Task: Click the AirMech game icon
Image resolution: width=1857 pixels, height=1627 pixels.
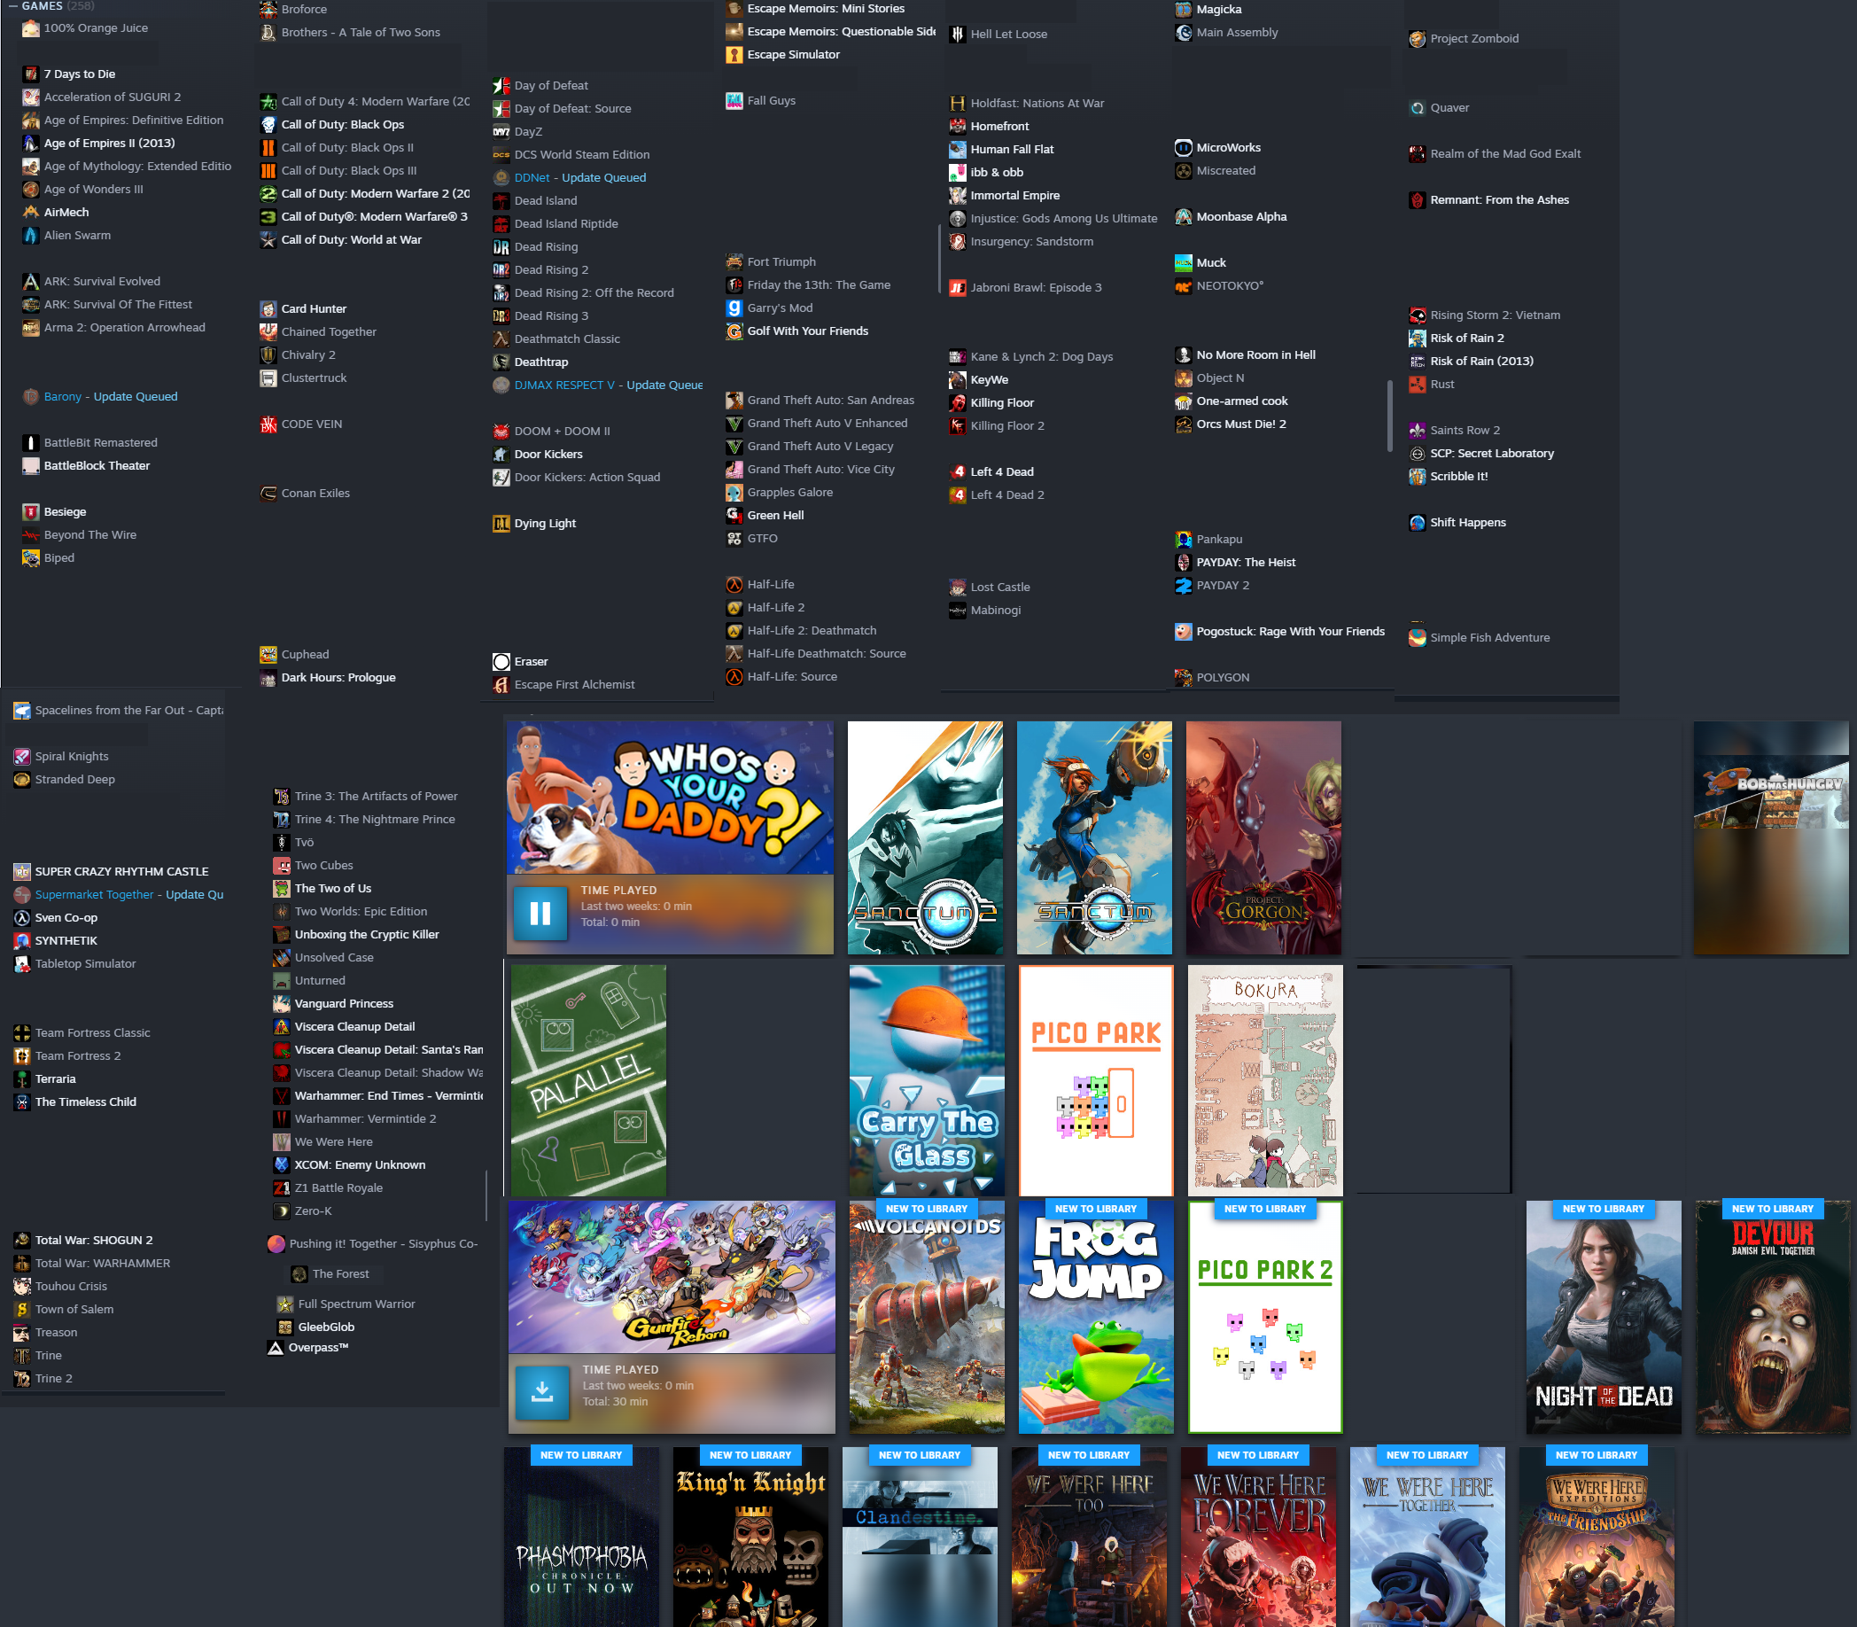Action: 31,212
